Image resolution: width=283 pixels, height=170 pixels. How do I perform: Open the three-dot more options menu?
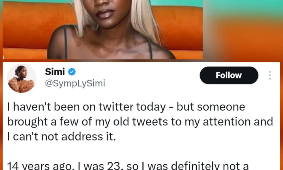coord(270,75)
